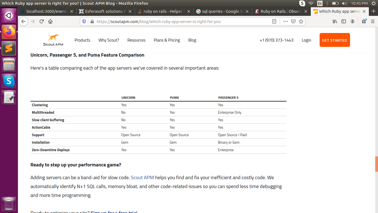Click the Firefox back arrow button

point(24,21)
